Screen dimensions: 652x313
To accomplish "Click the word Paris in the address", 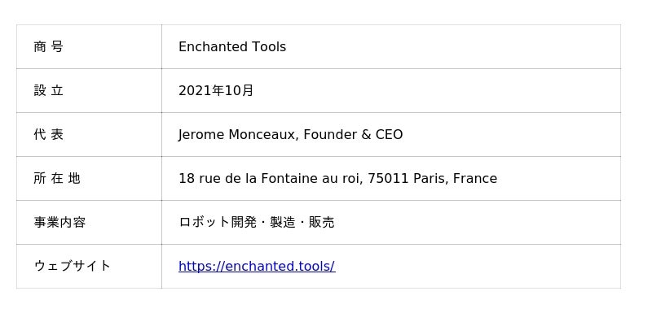I will point(431,179).
